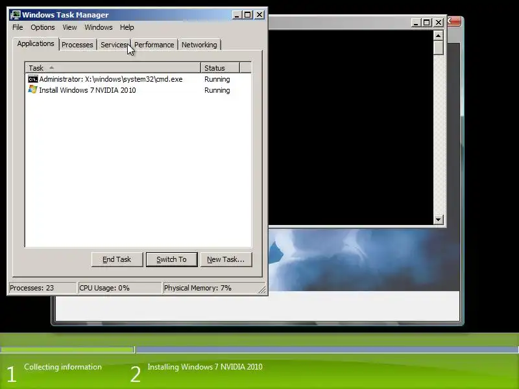Minimize the Windows Task Manager window

pyautogui.click(x=237, y=15)
